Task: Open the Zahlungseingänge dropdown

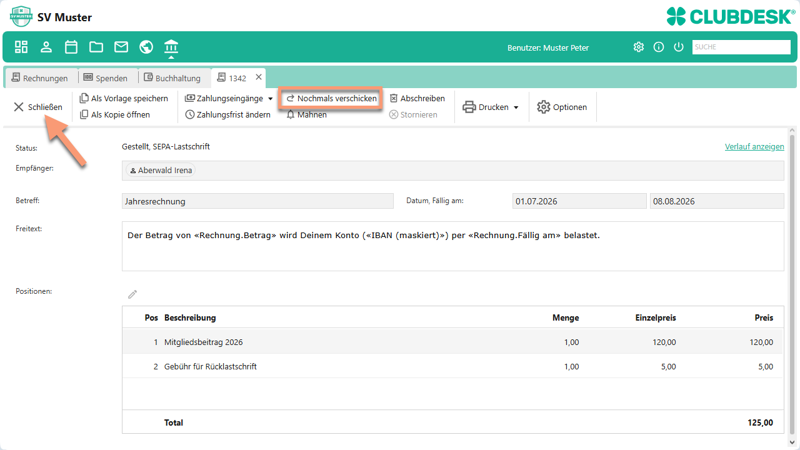Action: coord(229,98)
